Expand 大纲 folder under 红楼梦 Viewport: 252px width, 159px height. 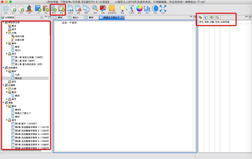pyautogui.click(x=7, y=89)
